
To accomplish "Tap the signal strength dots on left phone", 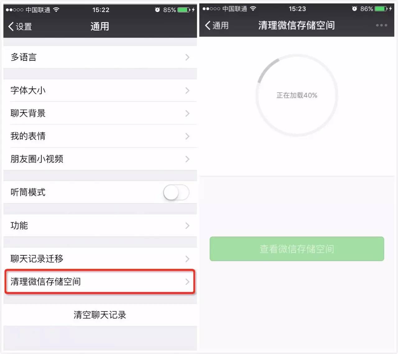I will click(15, 10).
